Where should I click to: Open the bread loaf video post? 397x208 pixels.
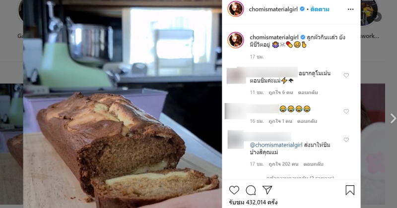click(x=123, y=104)
